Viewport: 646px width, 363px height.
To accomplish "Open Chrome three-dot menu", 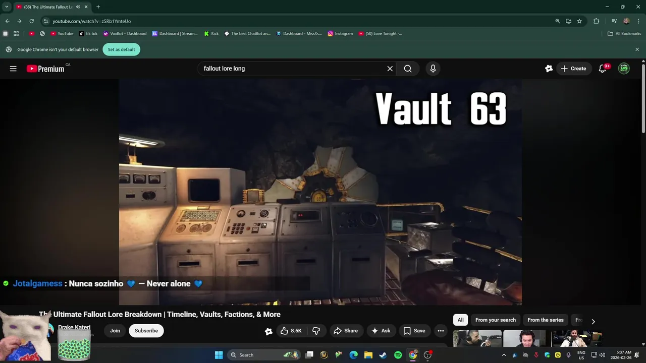I will [x=637, y=21].
